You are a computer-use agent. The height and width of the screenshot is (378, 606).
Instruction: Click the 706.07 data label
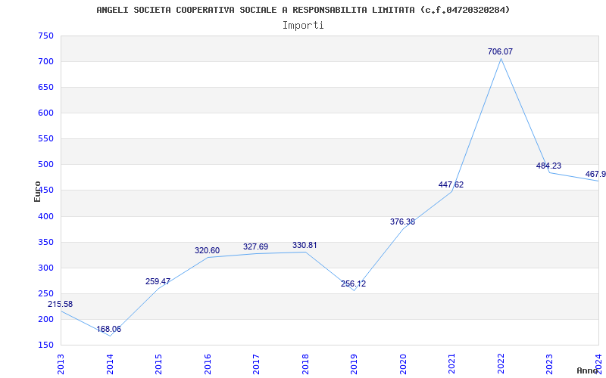500,51
